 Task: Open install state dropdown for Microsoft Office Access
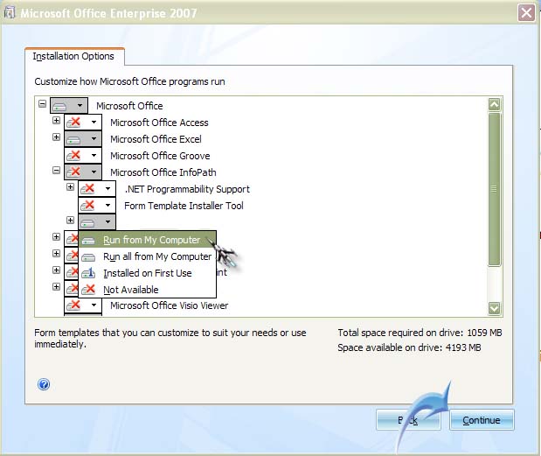83,123
